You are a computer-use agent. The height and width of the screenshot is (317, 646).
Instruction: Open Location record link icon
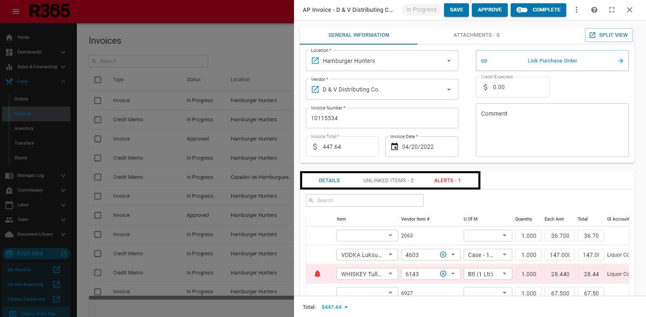click(x=315, y=60)
